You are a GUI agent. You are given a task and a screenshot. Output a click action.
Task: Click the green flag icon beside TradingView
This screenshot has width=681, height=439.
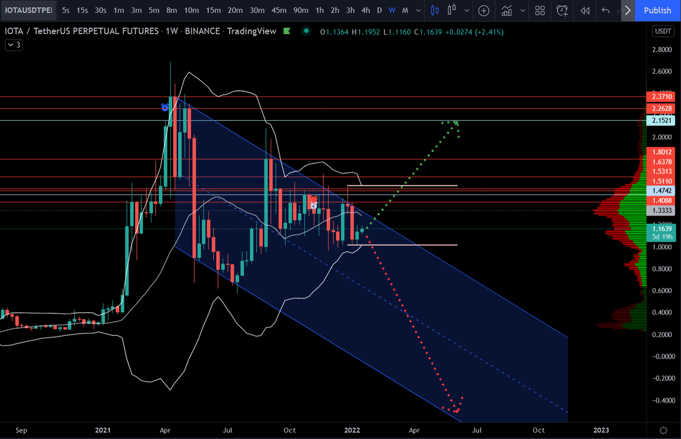(x=287, y=31)
